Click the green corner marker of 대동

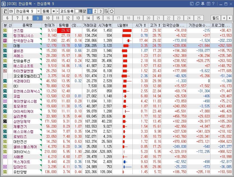tap(41, 44)
